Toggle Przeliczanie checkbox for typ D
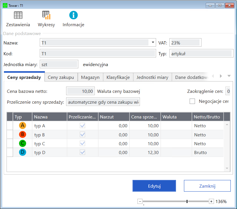 (83, 153)
